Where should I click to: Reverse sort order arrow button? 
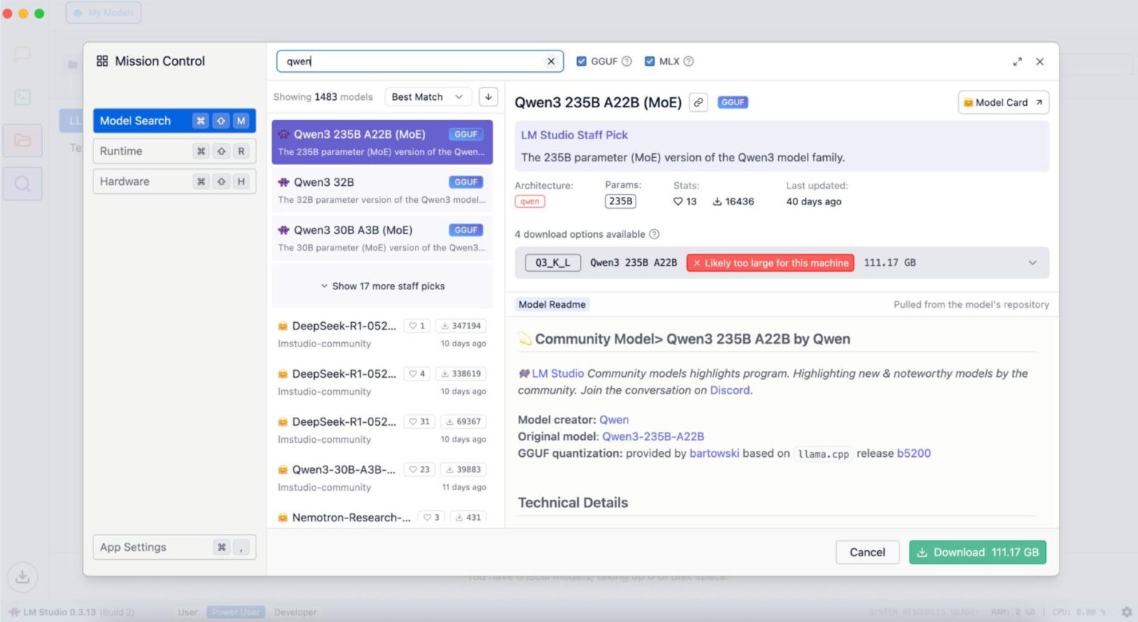(x=488, y=97)
